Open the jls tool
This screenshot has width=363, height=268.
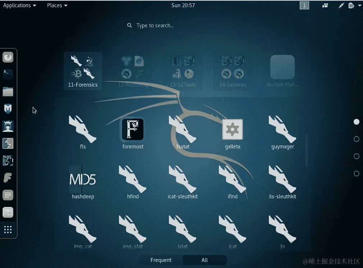282,232
